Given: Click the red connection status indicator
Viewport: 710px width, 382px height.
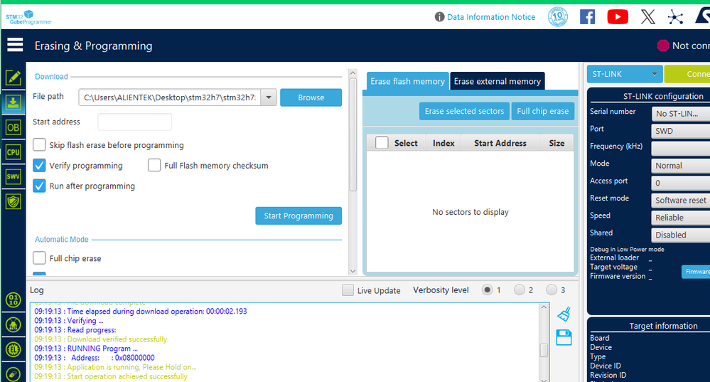Looking at the screenshot, I should [663, 46].
